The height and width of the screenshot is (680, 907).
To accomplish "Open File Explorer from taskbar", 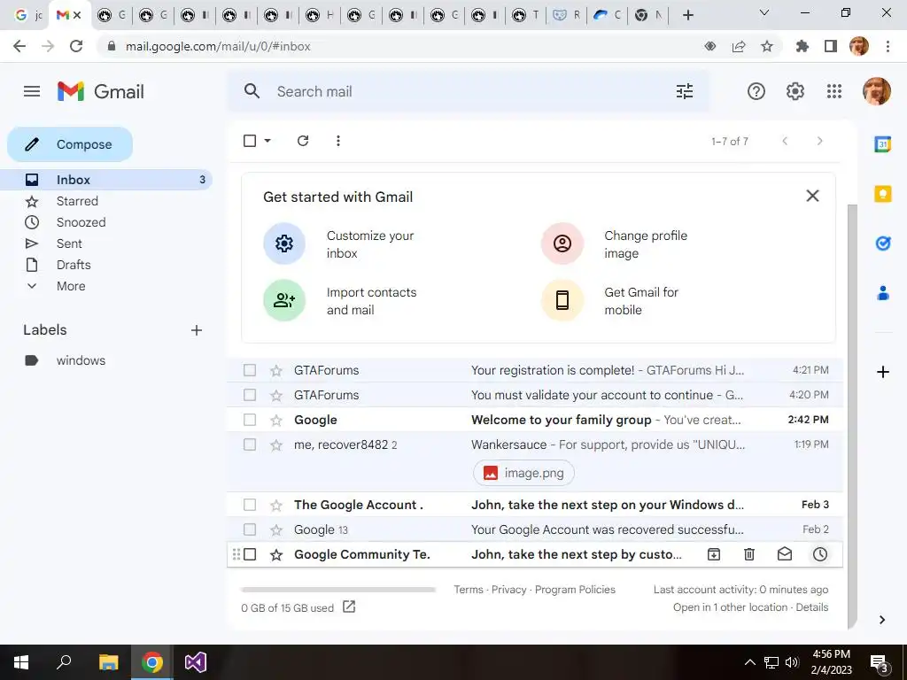I will pyautogui.click(x=108, y=662).
